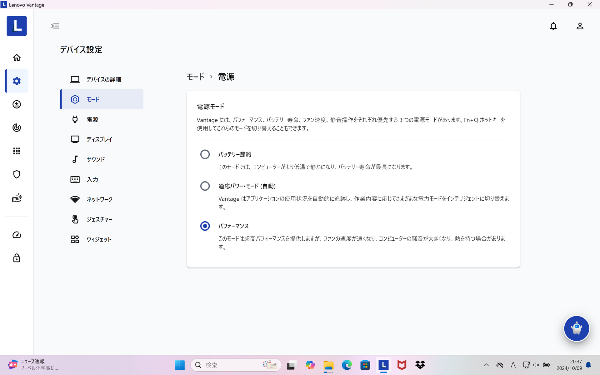
Task: Select ディスプレイ menu item
Action: click(x=102, y=139)
